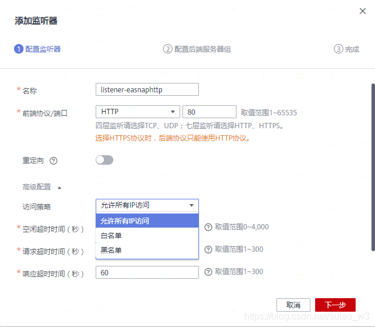Click the 下一步 button
The image size is (375, 327).
pos(335,305)
